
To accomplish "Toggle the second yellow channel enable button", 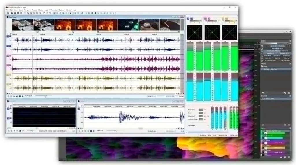I will coord(8,84).
